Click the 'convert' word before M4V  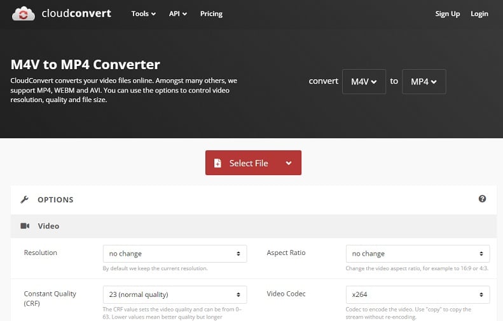(x=323, y=81)
